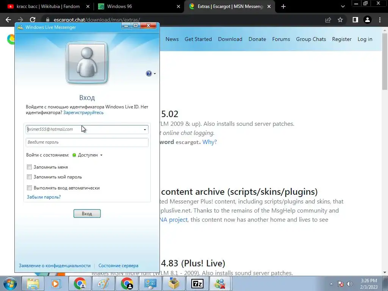Open the Доступен status dropdown
This screenshot has width=388, height=291.
[88, 155]
